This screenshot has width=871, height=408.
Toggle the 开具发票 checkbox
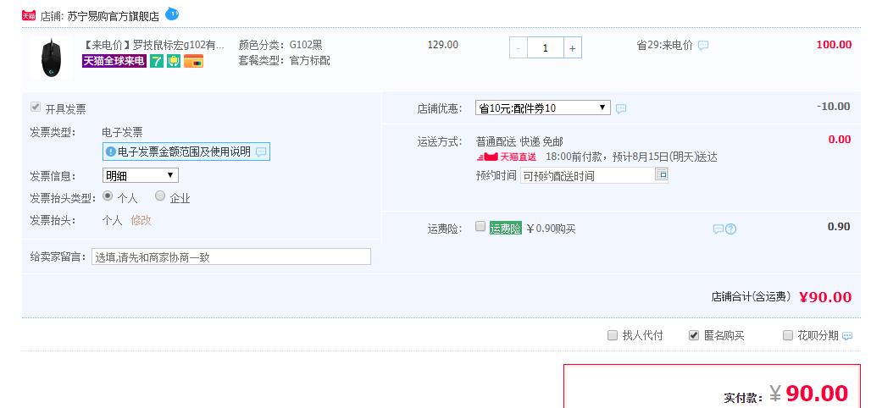36,108
